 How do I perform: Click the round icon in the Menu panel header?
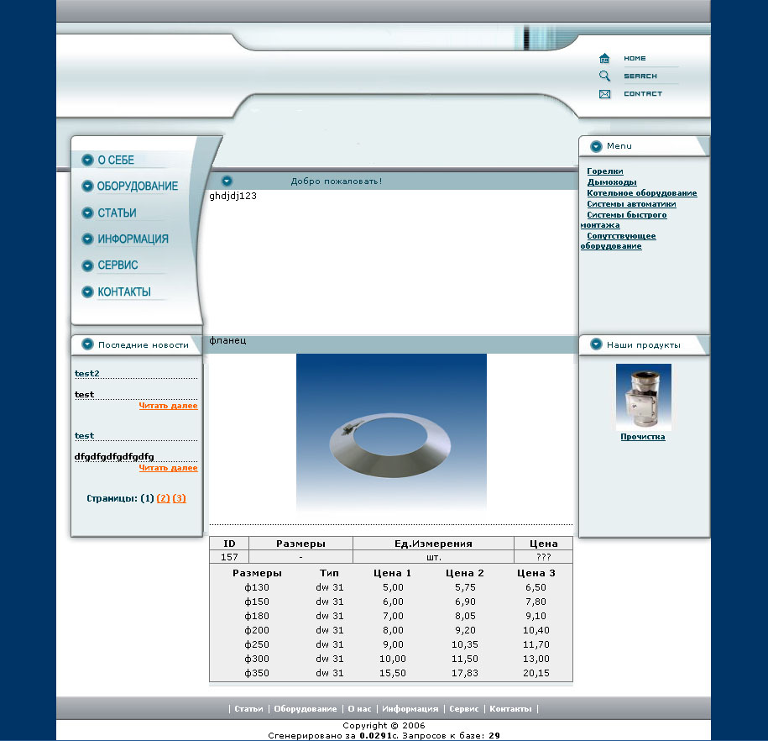click(x=596, y=146)
